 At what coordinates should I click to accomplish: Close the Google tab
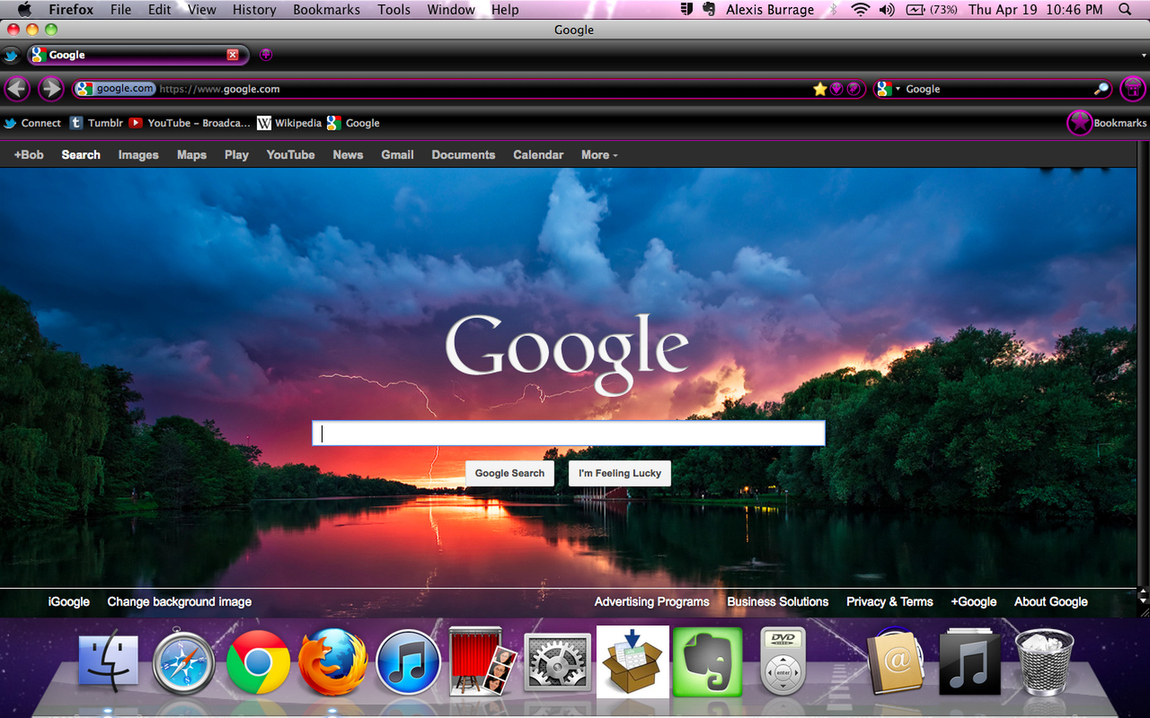coord(233,55)
